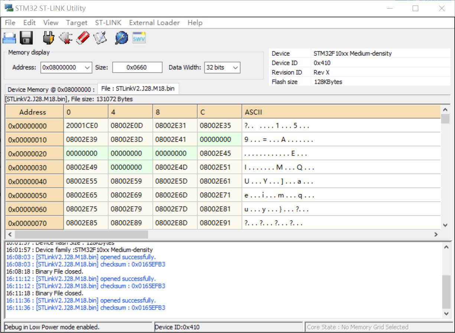Open the Edit menu
This screenshot has width=455, height=333.
(29, 23)
